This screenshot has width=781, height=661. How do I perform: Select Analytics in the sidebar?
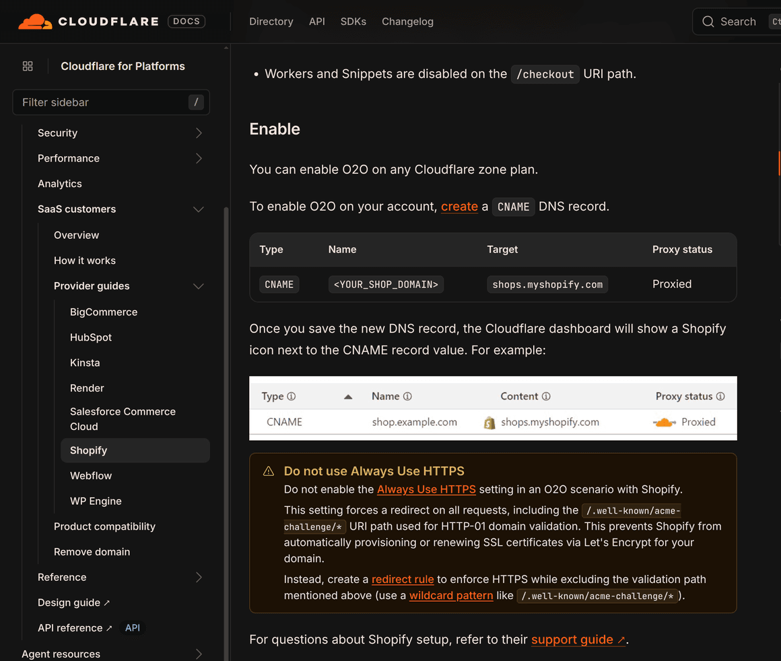click(x=60, y=184)
